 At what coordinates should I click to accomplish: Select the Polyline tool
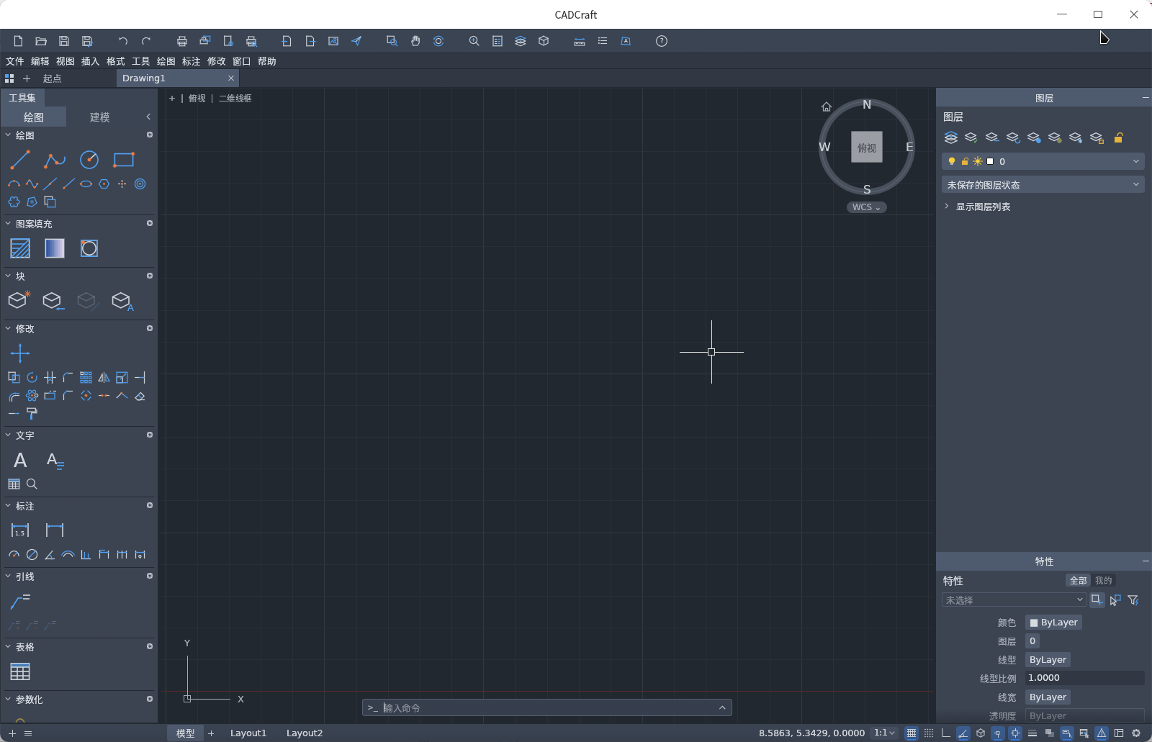pyautogui.click(x=55, y=160)
